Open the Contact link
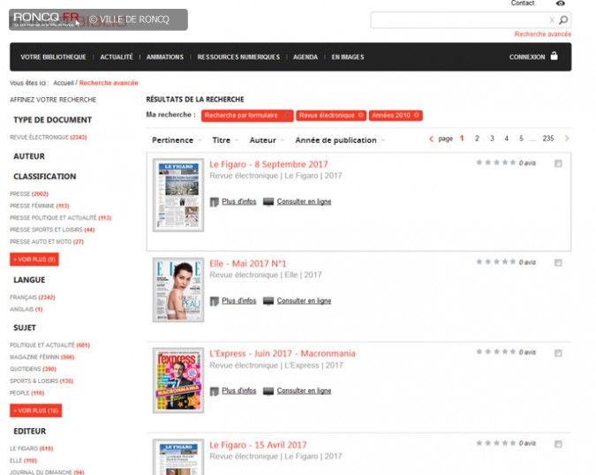Image resolution: width=596 pixels, height=475 pixels. pos(523,3)
